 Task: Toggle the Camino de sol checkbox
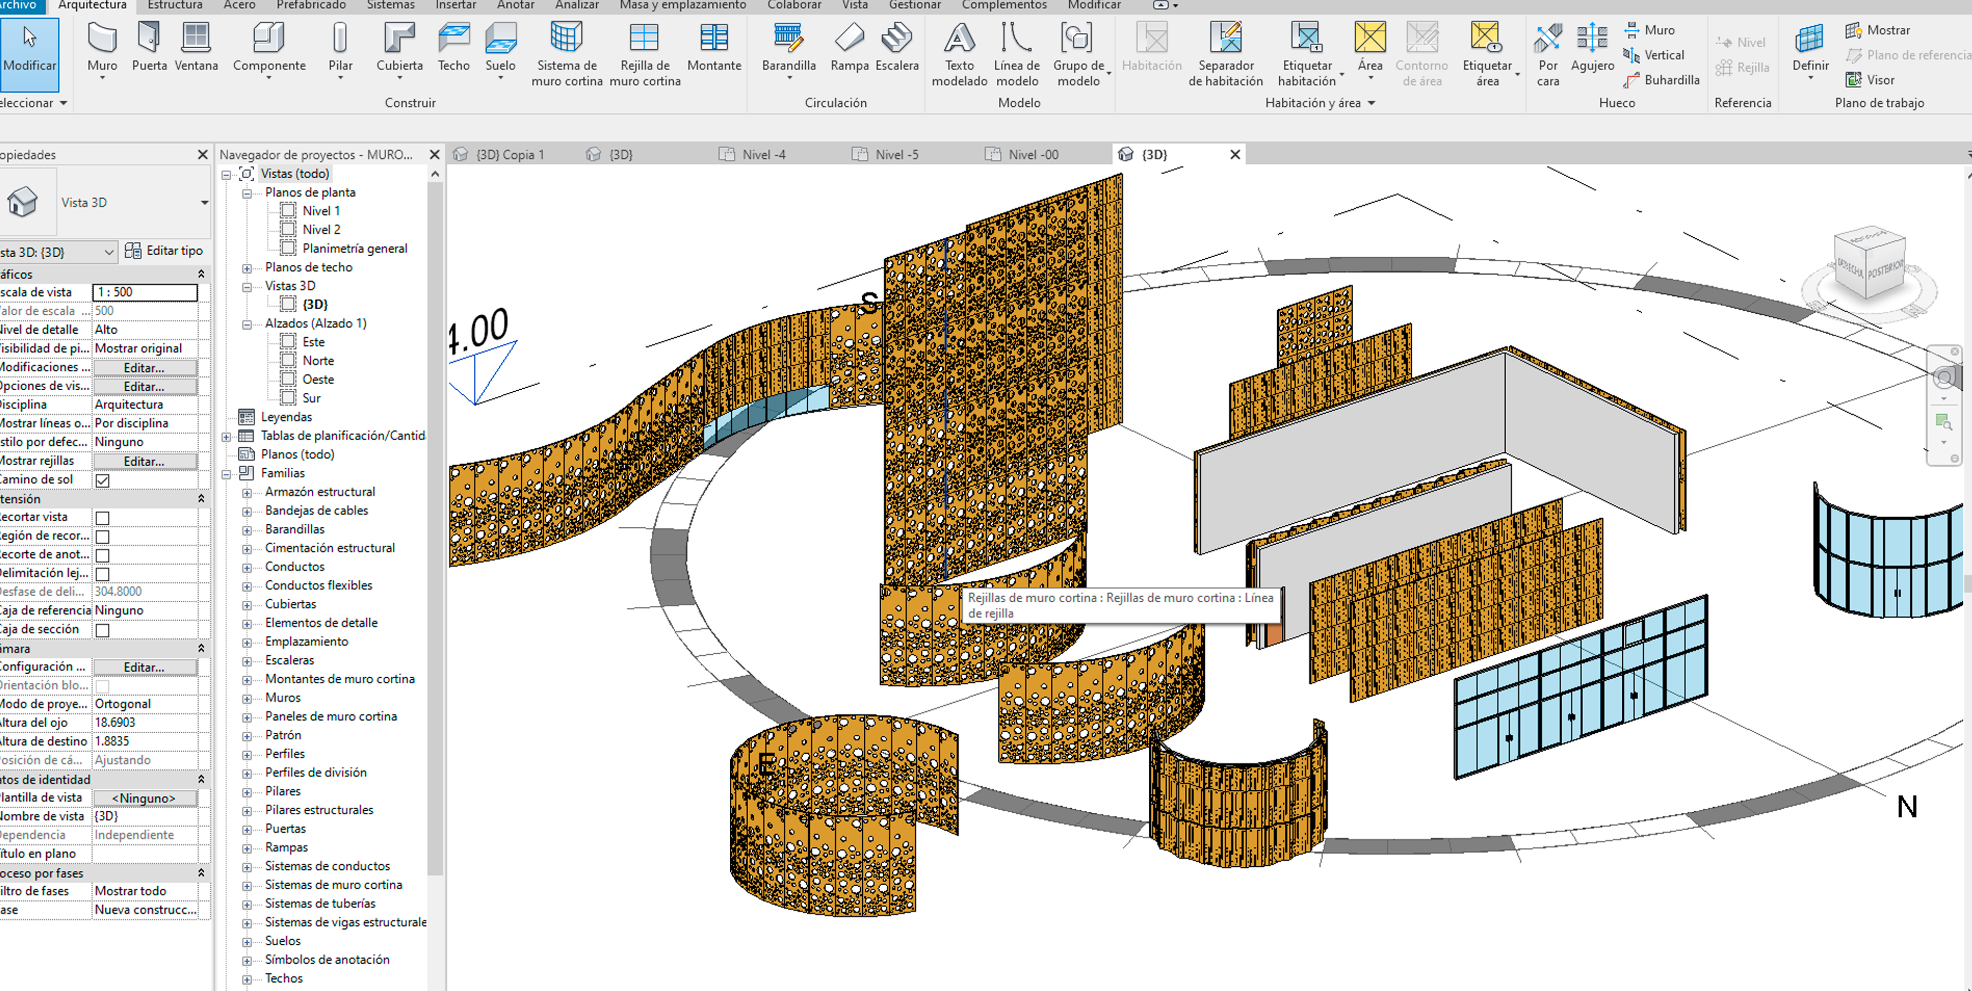click(103, 480)
